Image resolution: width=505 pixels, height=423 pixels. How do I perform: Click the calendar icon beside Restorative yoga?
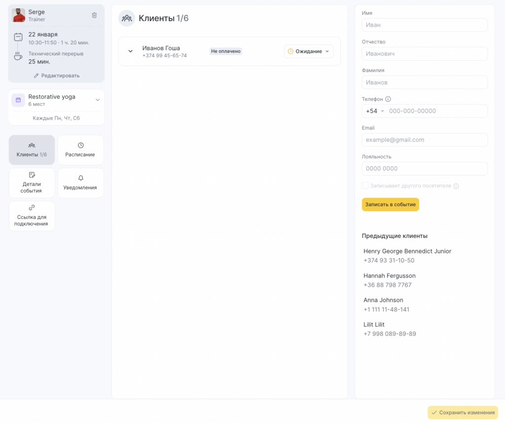pyautogui.click(x=18, y=100)
